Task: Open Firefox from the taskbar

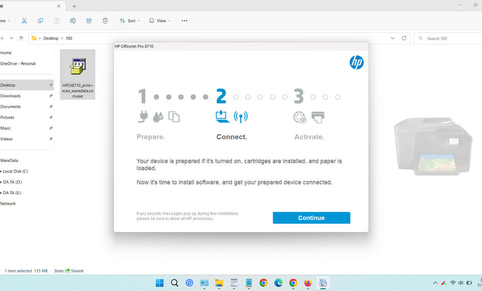Action: (x=308, y=283)
